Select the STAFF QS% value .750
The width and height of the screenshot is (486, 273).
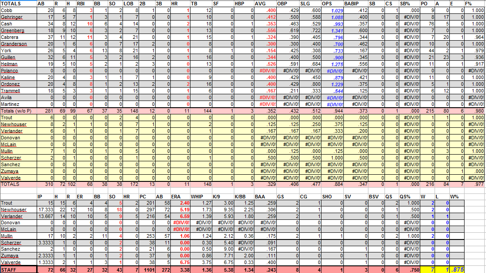coord(410,270)
